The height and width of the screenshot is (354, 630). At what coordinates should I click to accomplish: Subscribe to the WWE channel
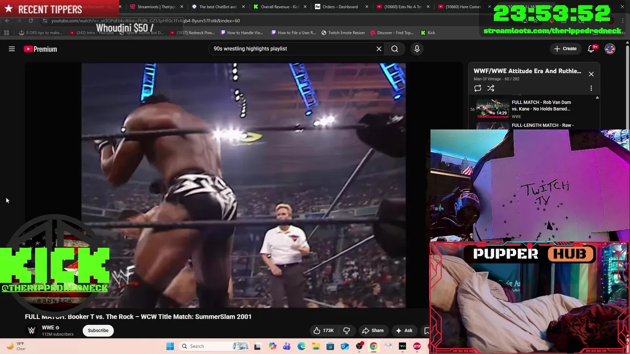(98, 330)
